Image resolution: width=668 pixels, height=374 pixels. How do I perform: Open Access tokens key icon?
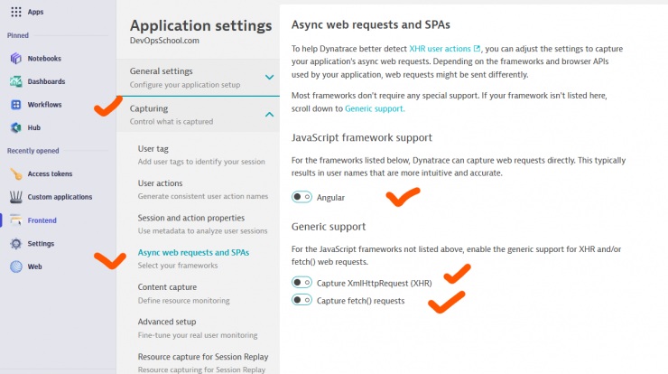pos(15,174)
